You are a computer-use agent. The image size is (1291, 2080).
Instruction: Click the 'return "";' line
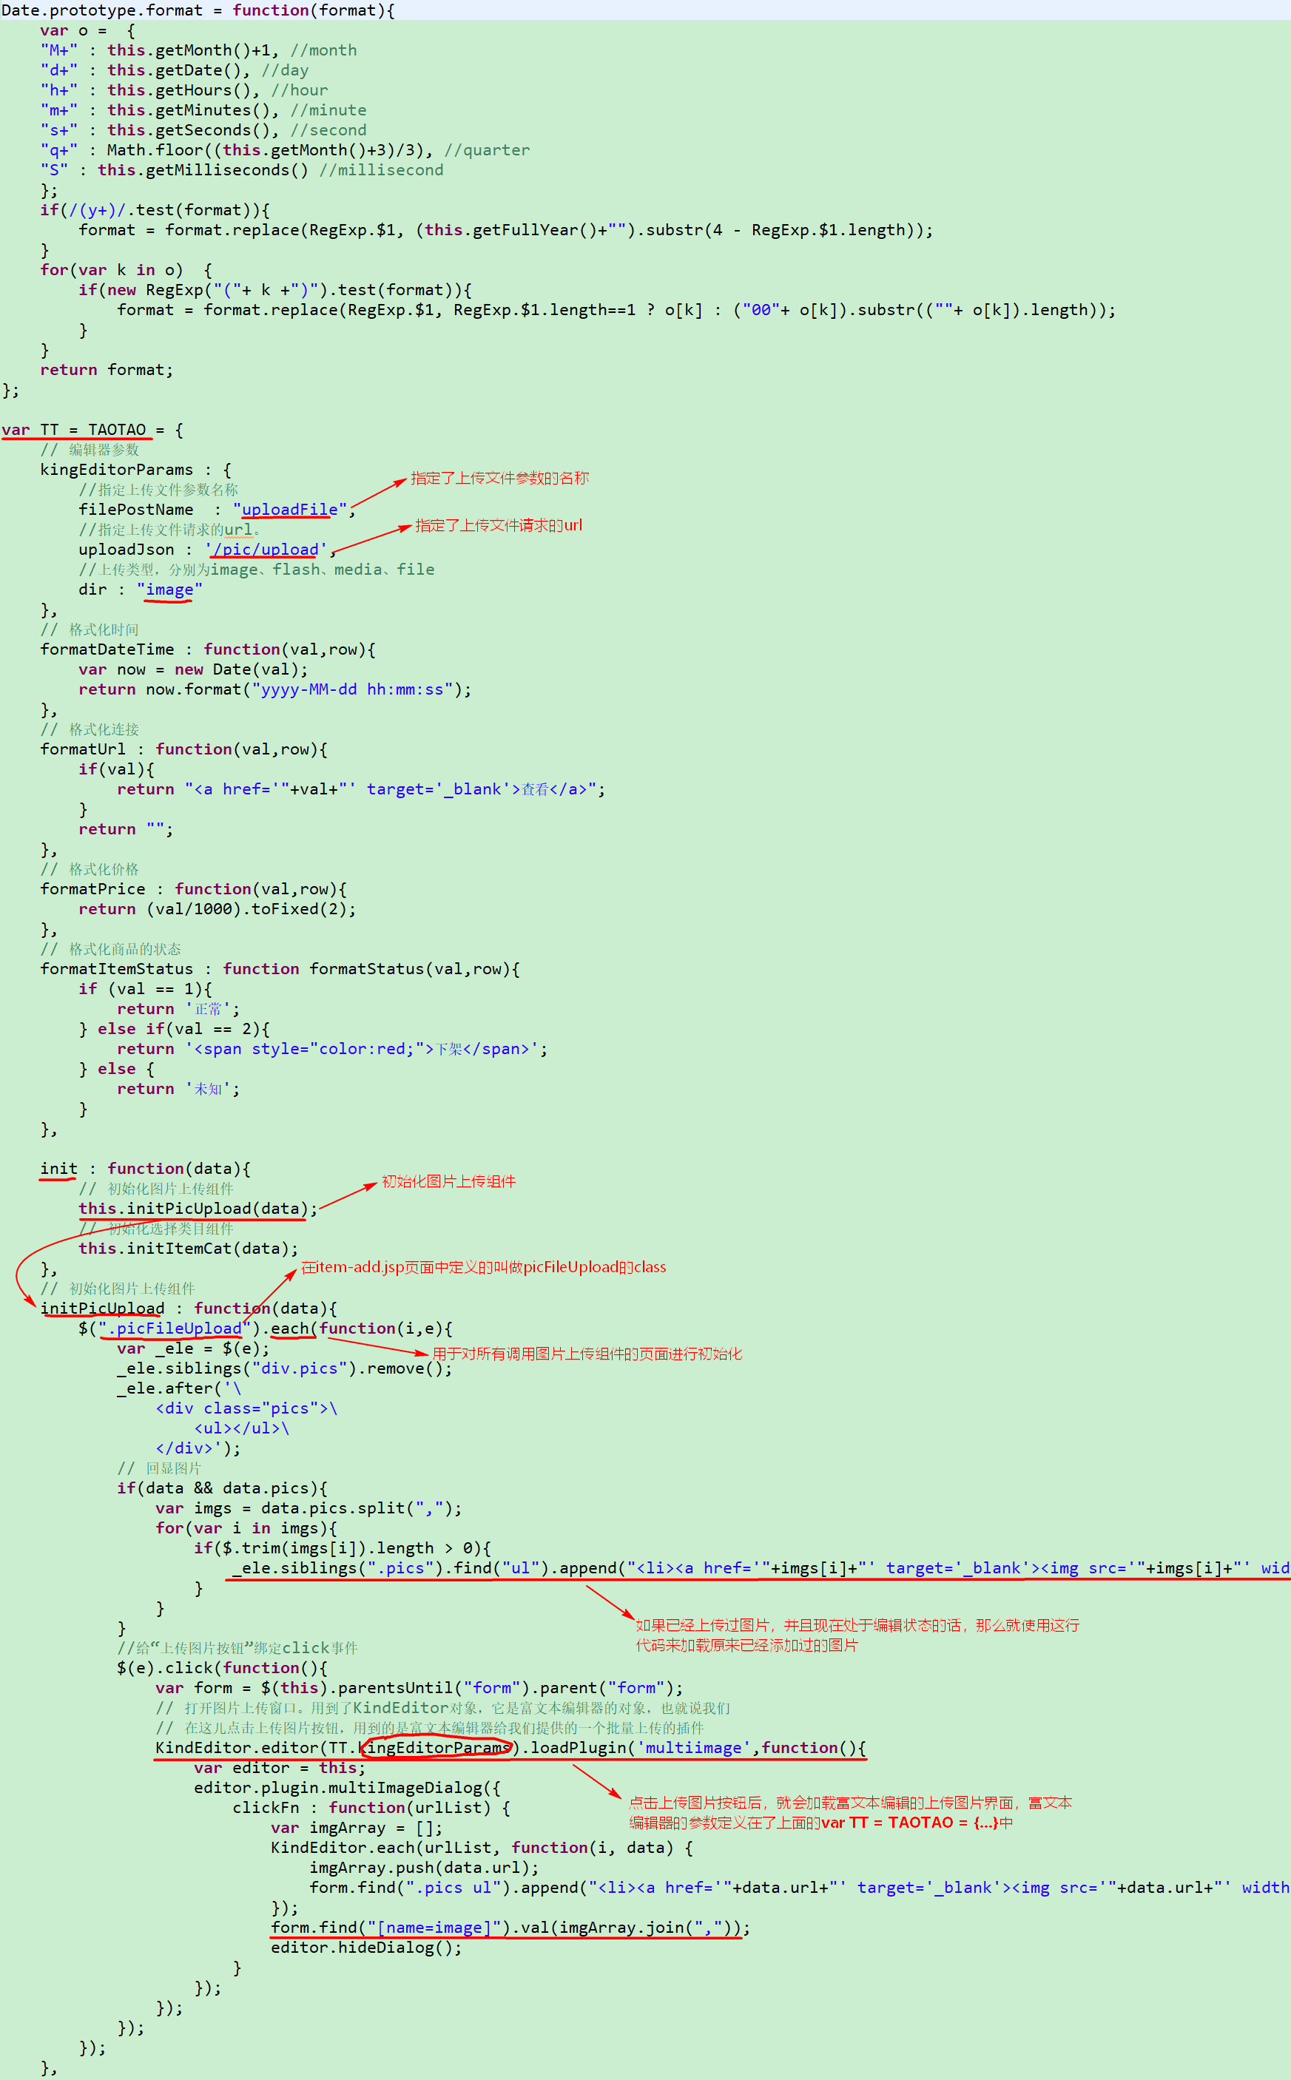coord(126,828)
